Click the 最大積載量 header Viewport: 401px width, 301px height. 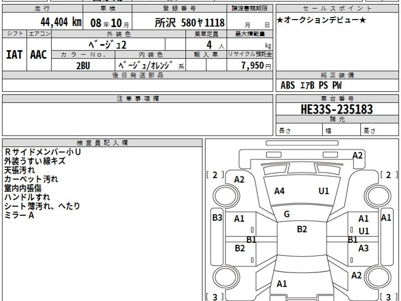click(250, 34)
